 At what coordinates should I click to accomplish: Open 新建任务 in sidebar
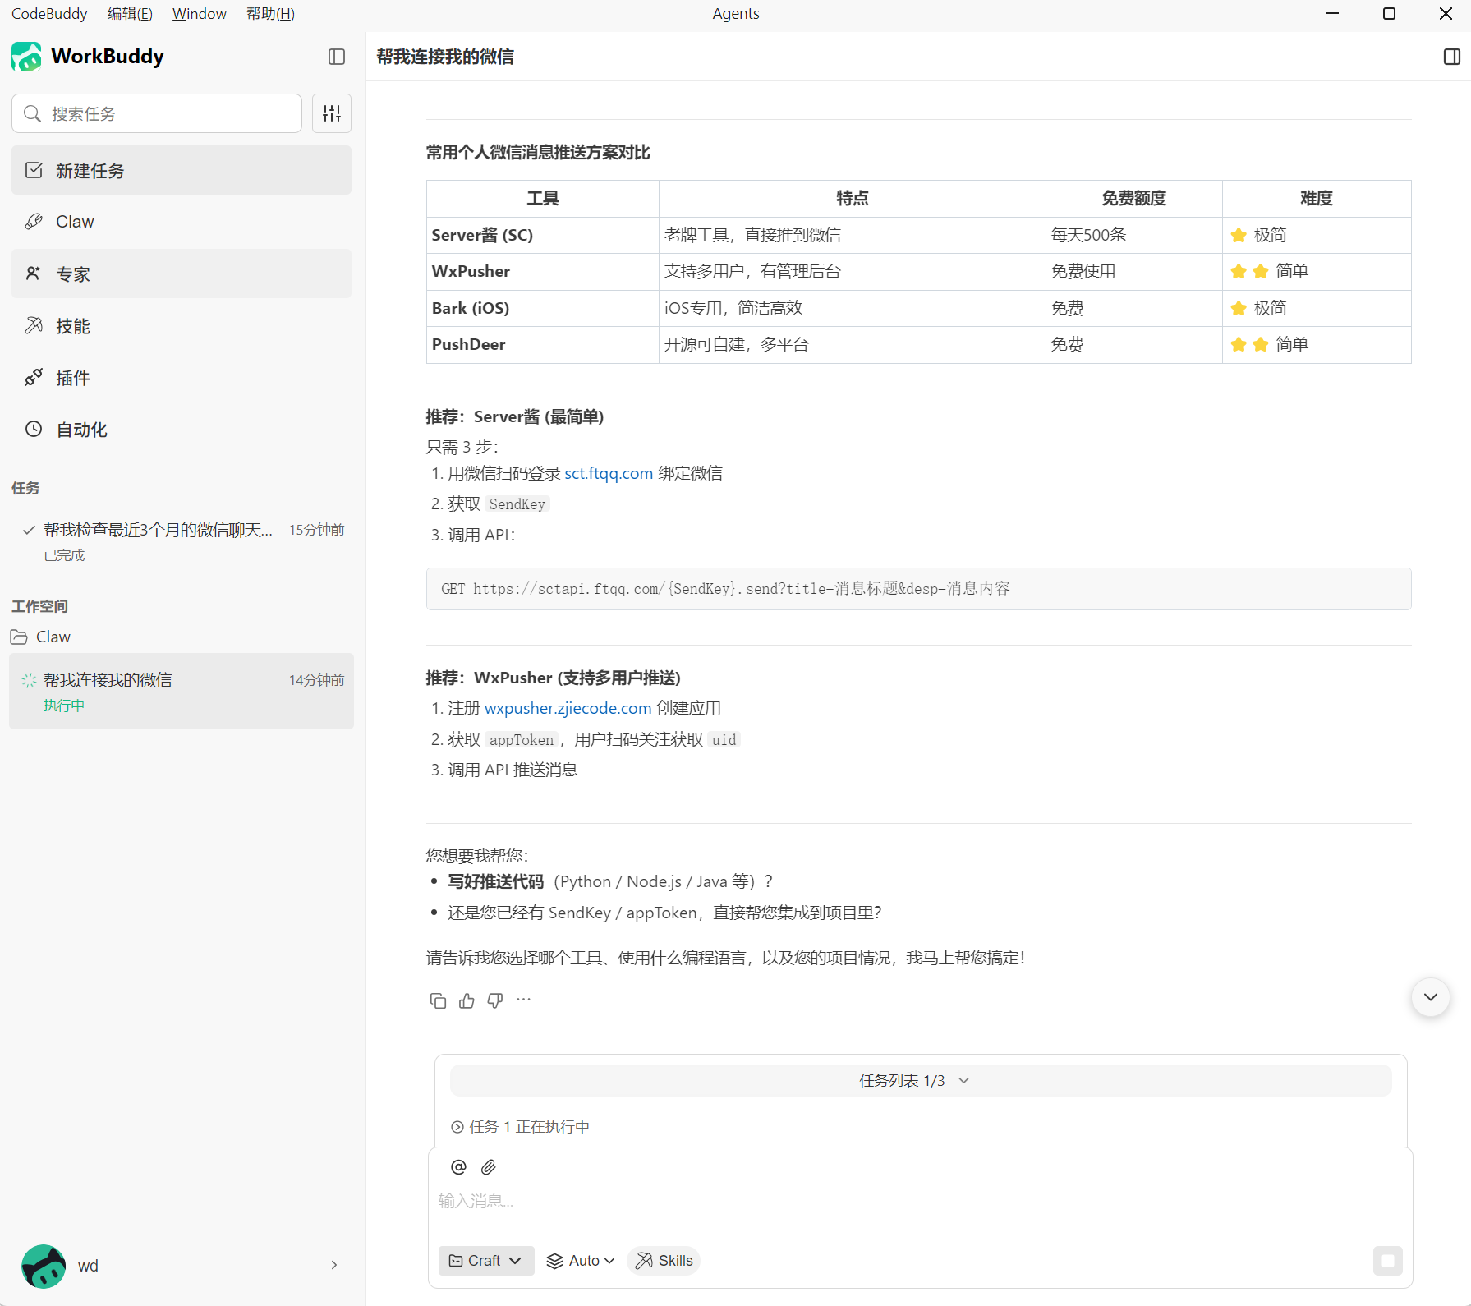pyautogui.click(x=182, y=171)
